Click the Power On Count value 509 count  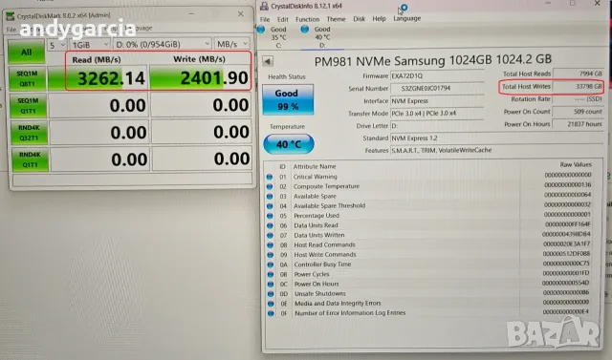pos(579,112)
